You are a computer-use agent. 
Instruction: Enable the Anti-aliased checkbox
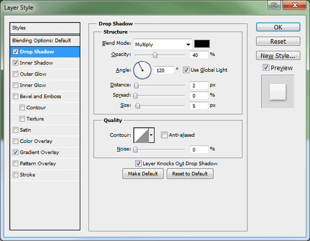pyautogui.click(x=164, y=135)
